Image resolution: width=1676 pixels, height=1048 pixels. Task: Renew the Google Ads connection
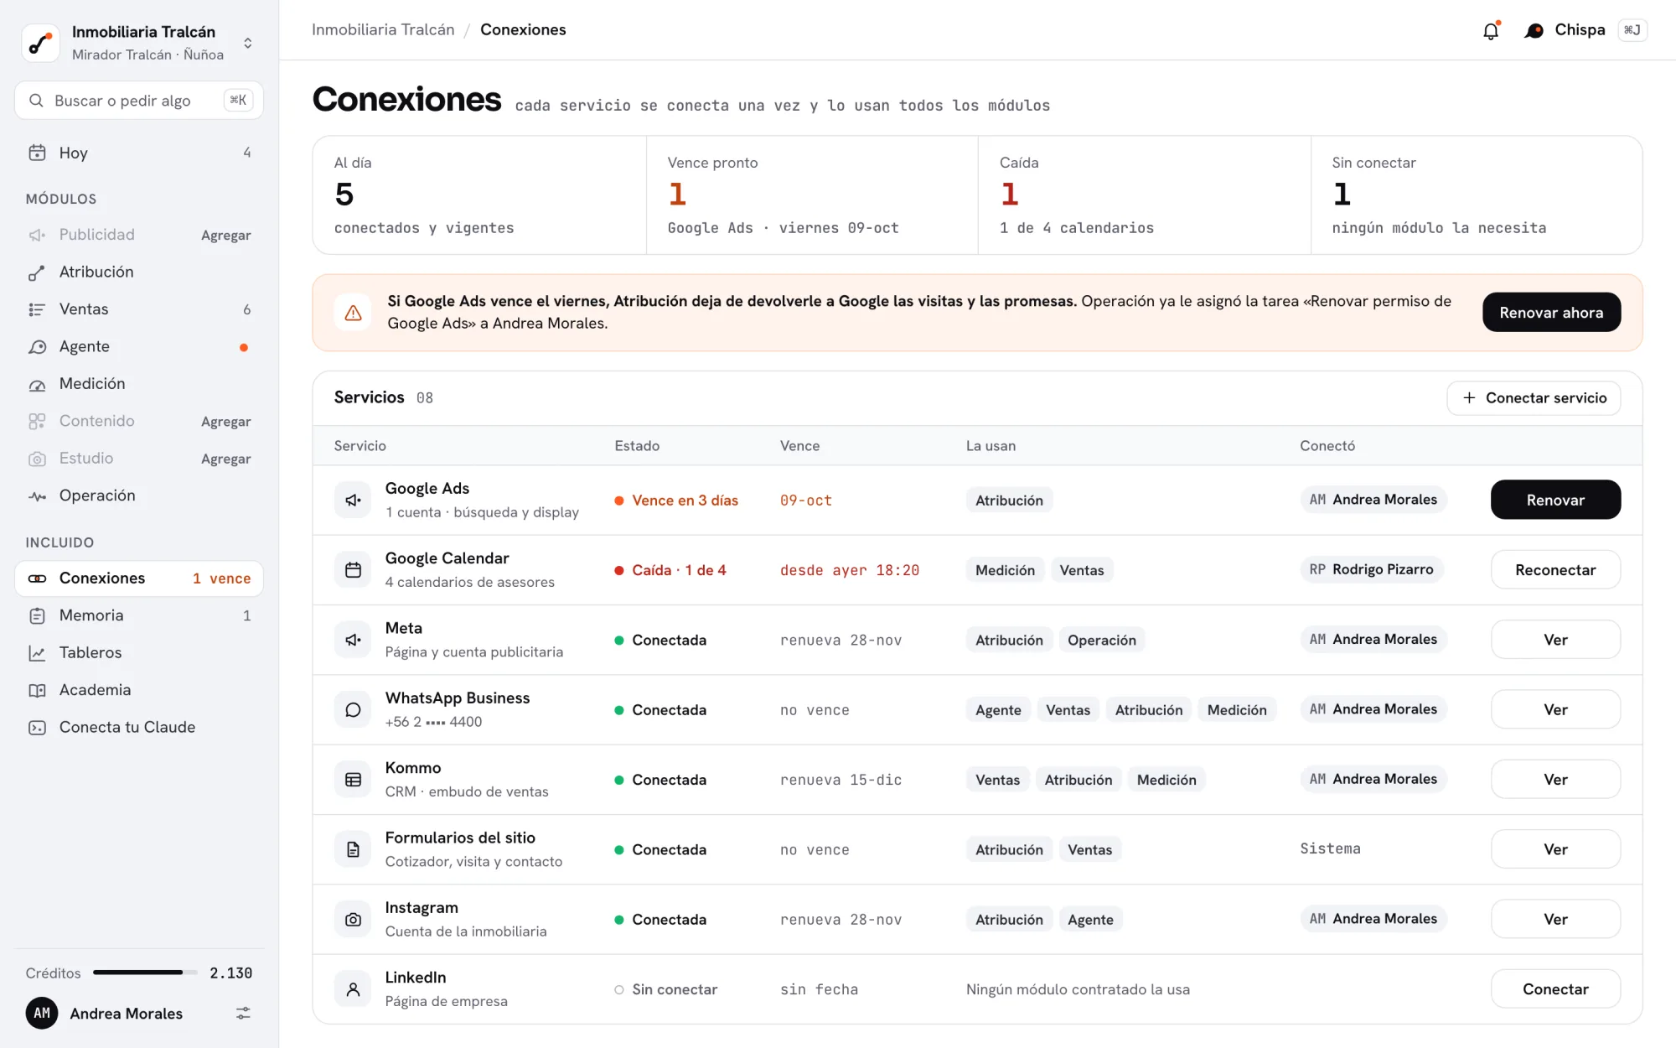[x=1555, y=500]
